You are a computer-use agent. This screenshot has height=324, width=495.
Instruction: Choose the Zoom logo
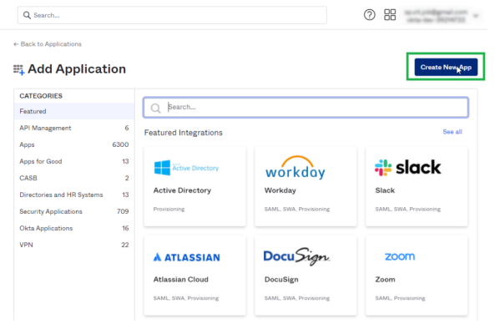click(400, 256)
